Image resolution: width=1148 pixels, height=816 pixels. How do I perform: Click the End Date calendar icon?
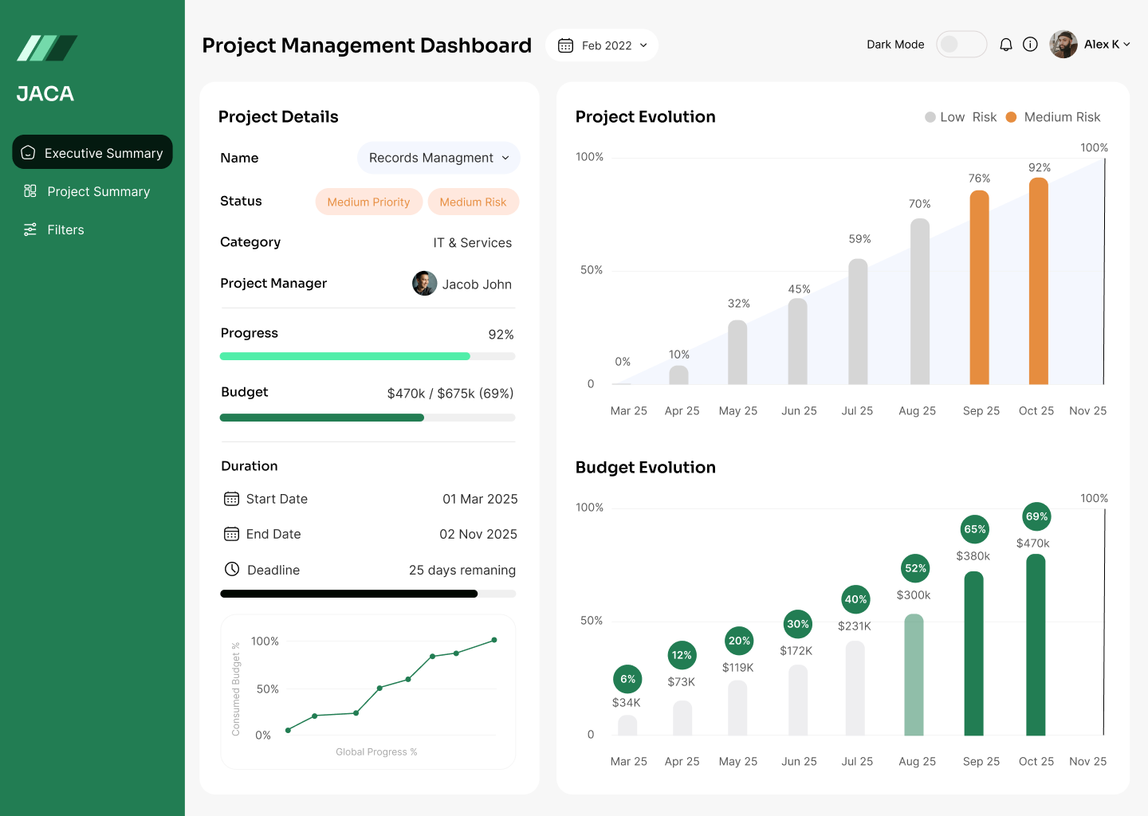[231, 534]
